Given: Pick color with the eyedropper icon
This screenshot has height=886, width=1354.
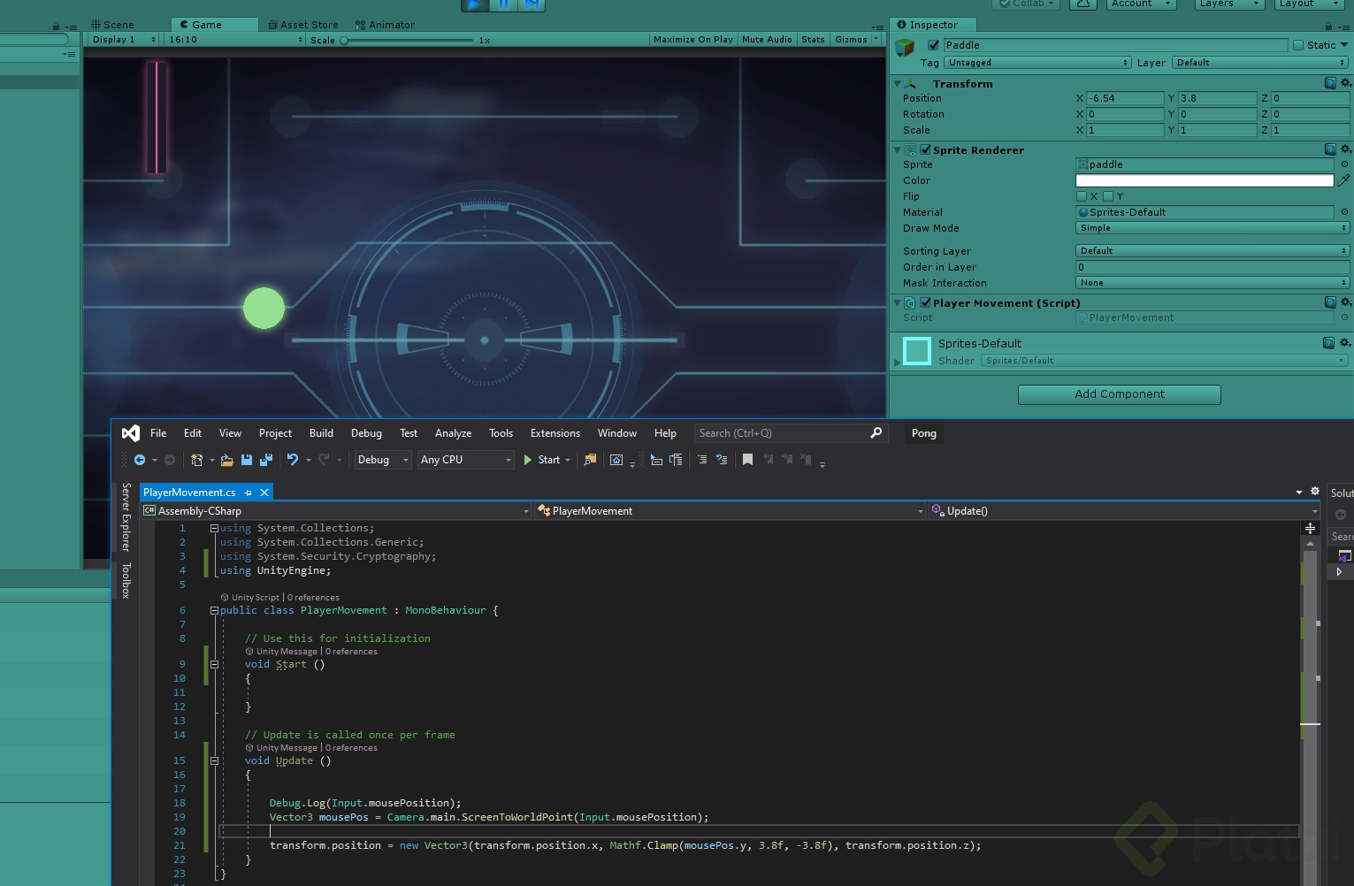Looking at the screenshot, I should pos(1344,180).
